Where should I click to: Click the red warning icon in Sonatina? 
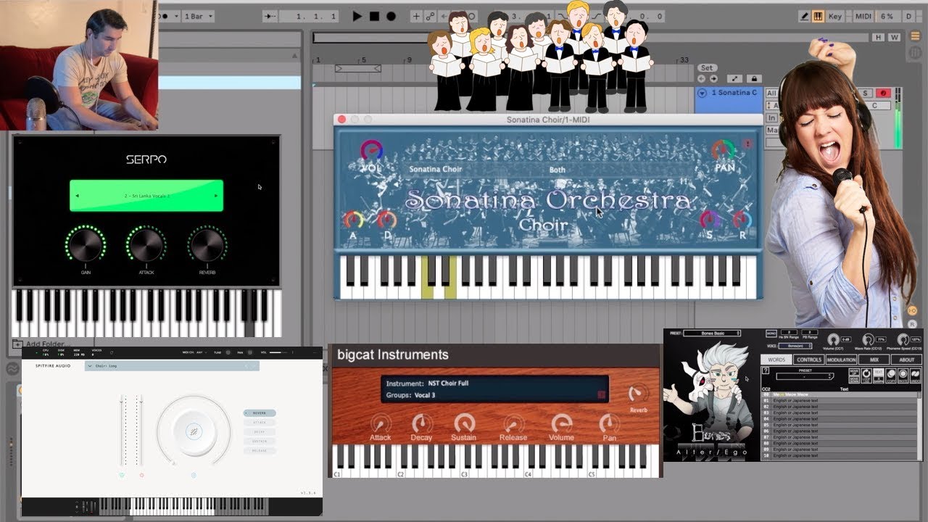pyautogui.click(x=748, y=144)
